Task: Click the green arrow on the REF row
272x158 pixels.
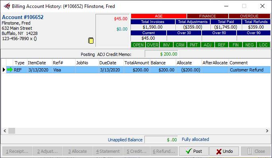Action: coord(10,69)
